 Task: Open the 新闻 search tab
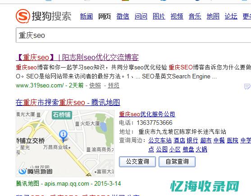[86, 16]
